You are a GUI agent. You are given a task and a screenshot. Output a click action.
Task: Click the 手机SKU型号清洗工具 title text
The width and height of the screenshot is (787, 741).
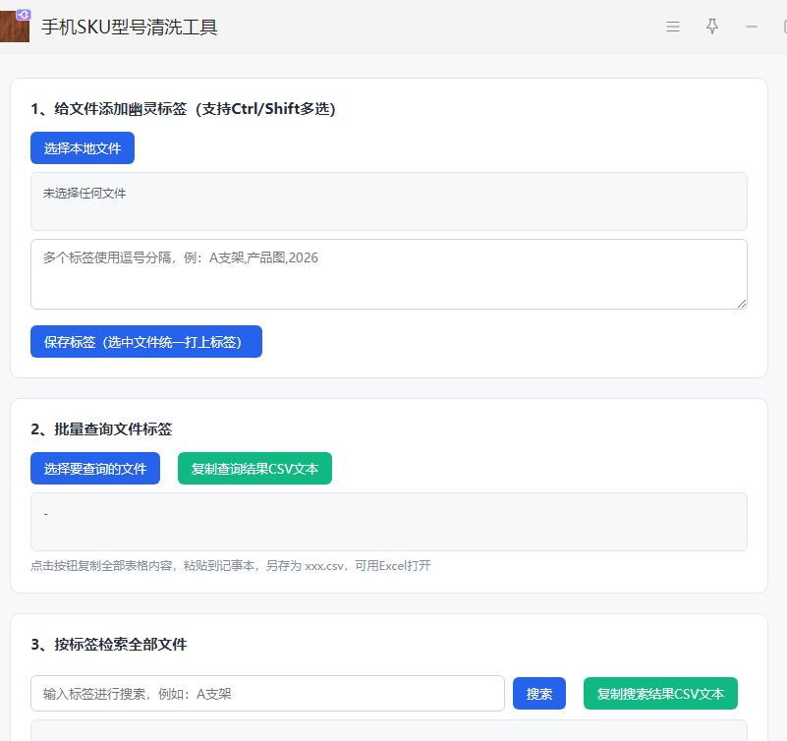tap(129, 27)
